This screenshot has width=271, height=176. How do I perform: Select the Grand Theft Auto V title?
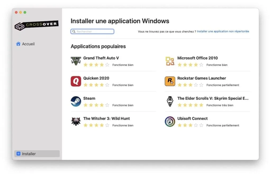tap(101, 58)
